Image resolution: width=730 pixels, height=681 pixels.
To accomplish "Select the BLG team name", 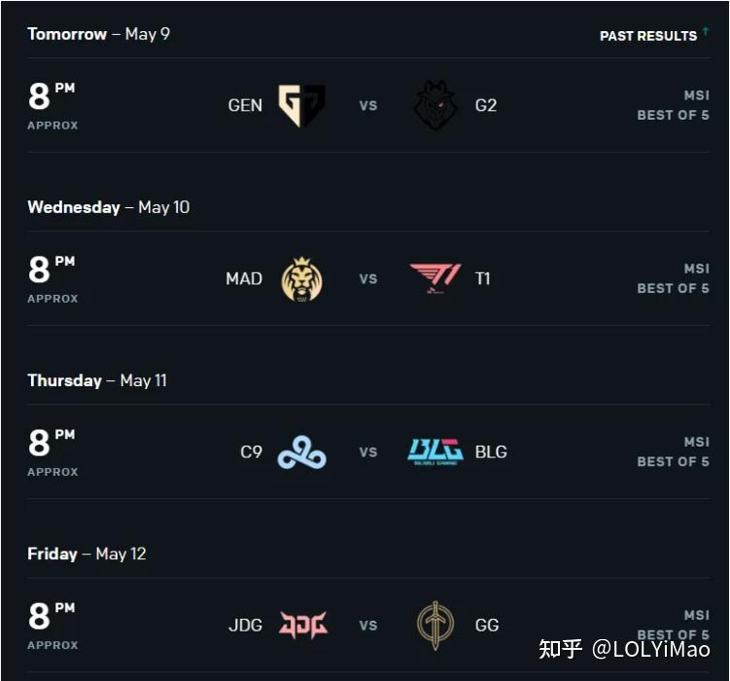I will point(491,452).
